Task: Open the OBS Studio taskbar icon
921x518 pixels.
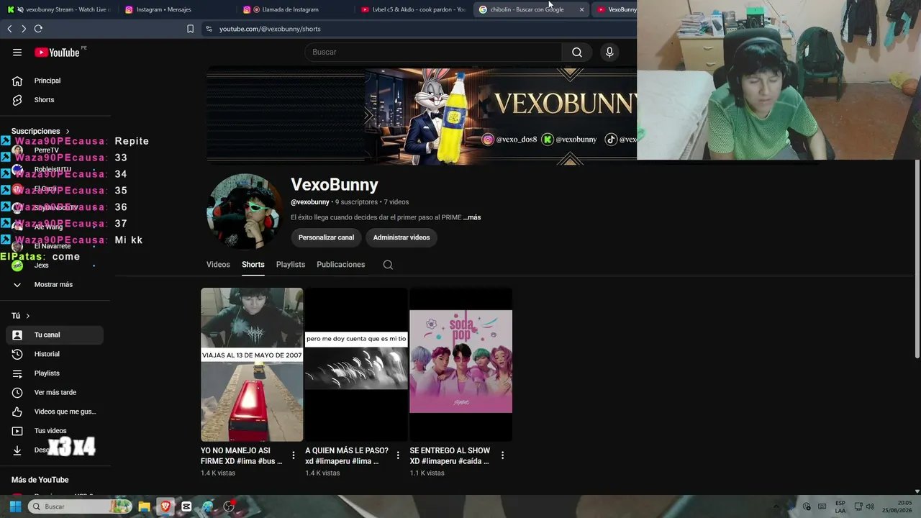Action: [229, 506]
